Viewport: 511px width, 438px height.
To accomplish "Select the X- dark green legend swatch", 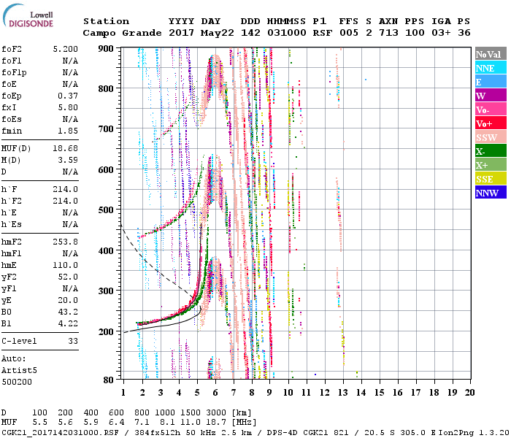I will pyautogui.click(x=490, y=151).
